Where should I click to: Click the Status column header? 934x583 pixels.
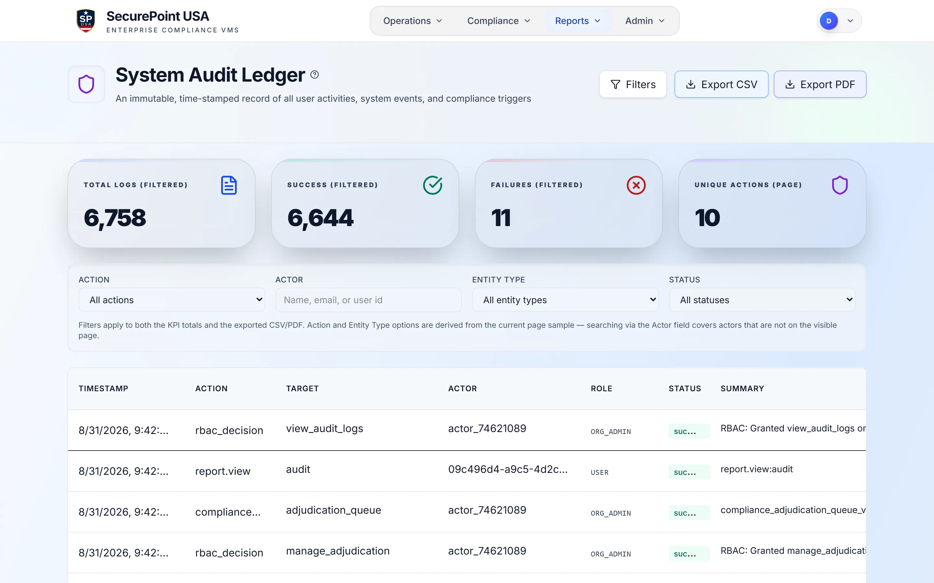pyautogui.click(x=685, y=389)
